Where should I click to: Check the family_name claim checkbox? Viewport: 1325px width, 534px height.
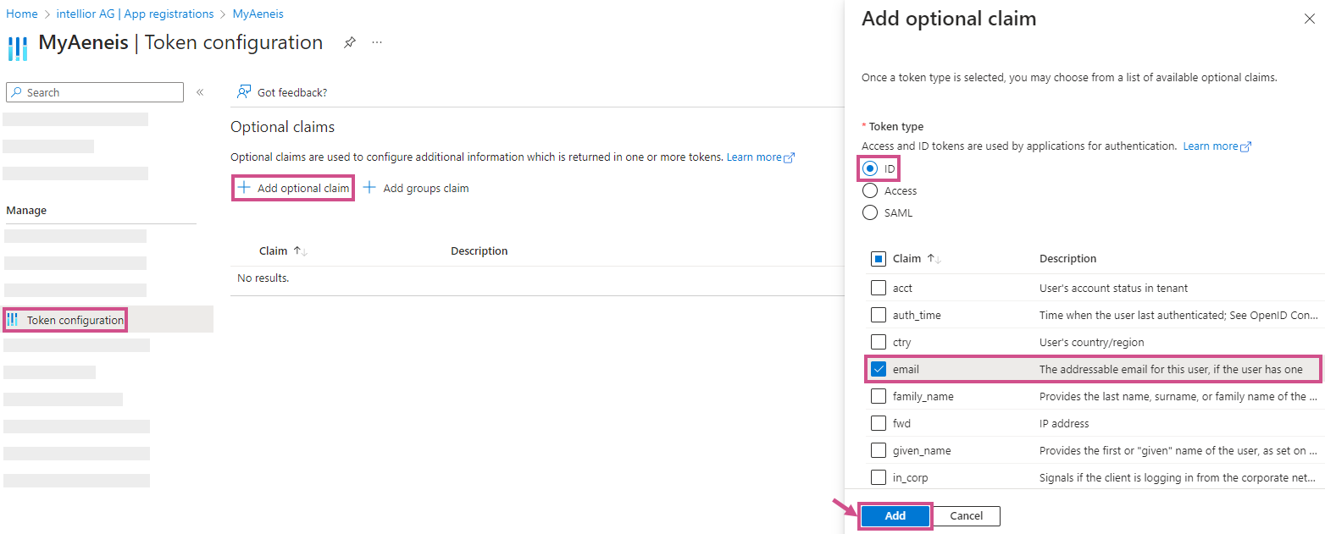tap(879, 397)
